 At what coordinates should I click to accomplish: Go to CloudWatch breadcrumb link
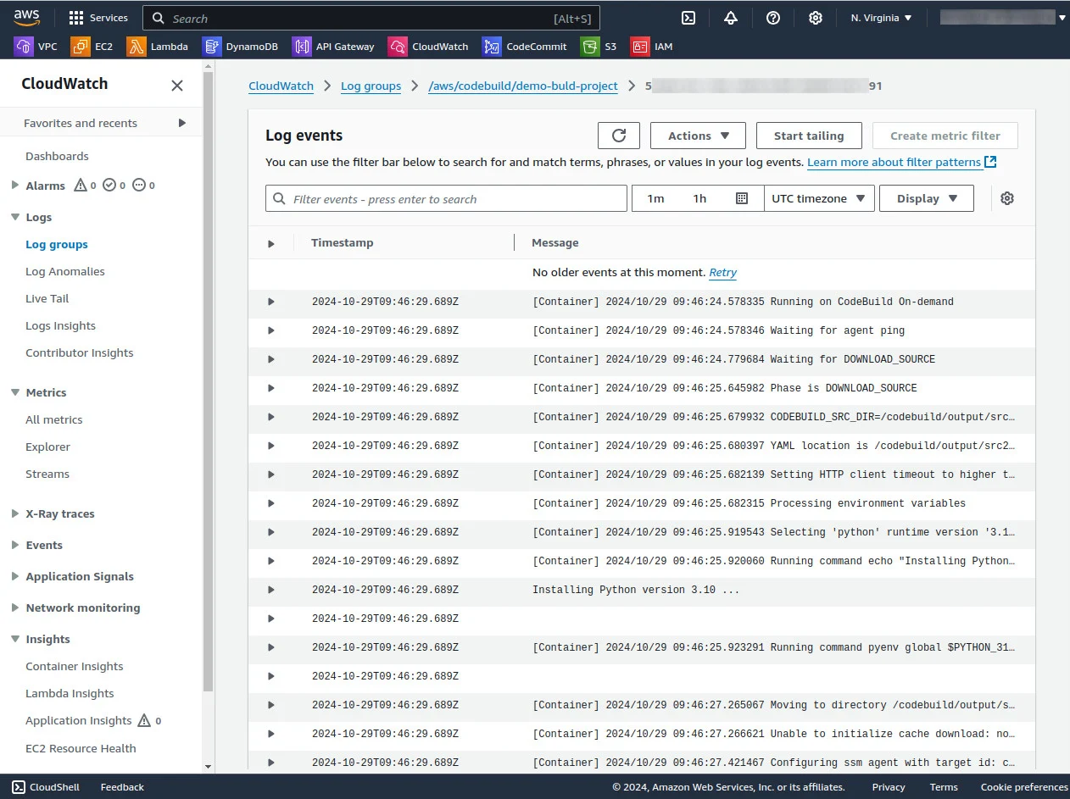[x=281, y=86]
